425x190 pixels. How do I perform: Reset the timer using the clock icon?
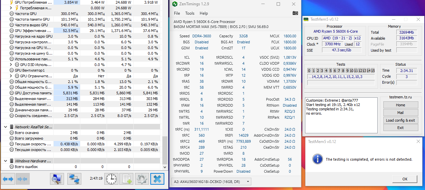click(111, 179)
